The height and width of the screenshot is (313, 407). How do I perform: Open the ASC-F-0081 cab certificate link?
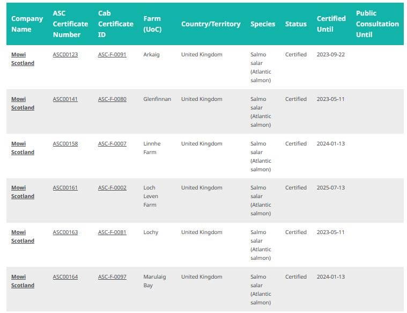coord(112,232)
